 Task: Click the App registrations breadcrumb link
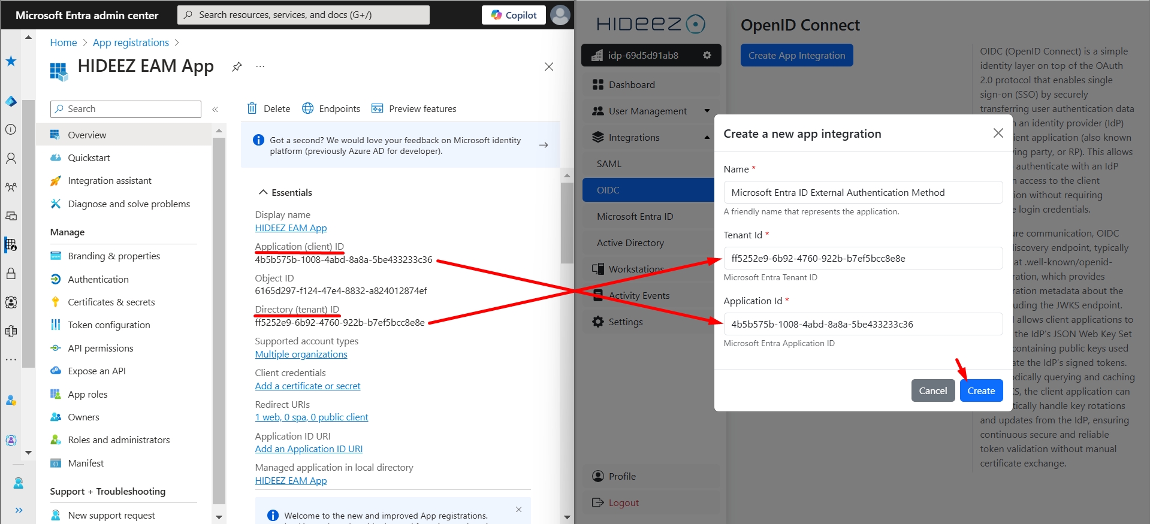pyautogui.click(x=131, y=43)
